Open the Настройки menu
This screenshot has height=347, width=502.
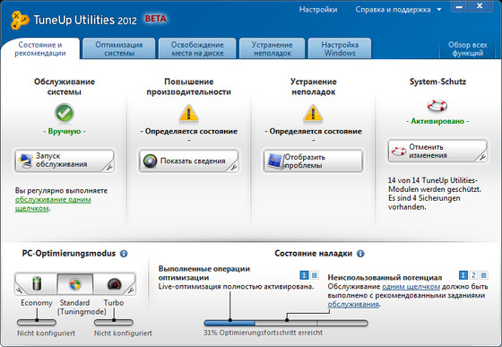pos(318,10)
